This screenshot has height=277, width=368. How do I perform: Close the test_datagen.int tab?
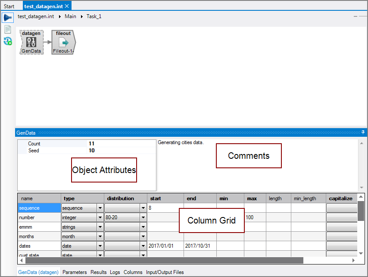pos(67,6)
